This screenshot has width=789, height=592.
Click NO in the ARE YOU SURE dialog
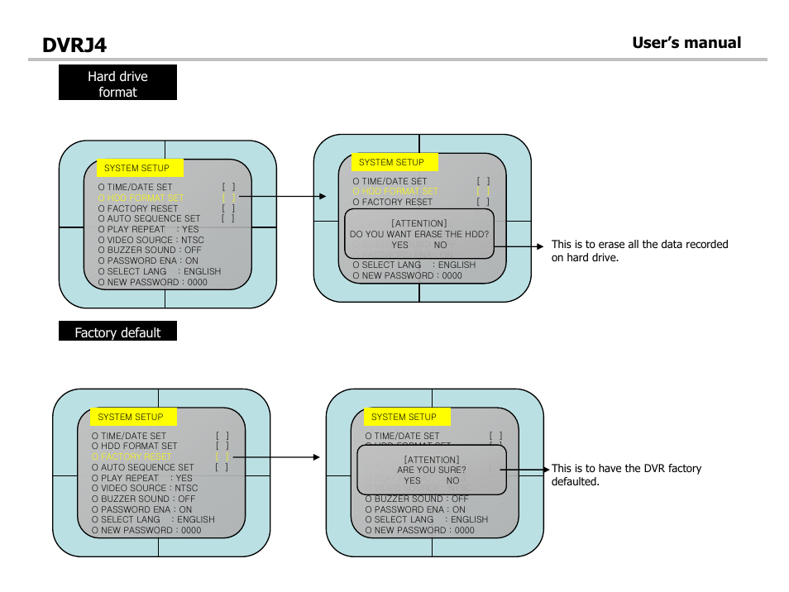[x=453, y=480]
